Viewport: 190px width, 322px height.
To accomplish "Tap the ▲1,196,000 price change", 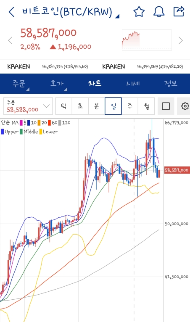I will [71, 47].
